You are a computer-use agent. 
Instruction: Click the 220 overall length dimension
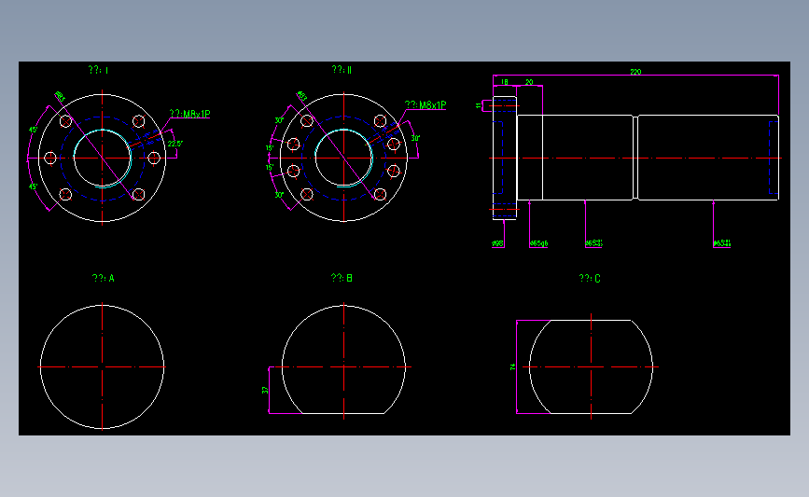[635, 72]
